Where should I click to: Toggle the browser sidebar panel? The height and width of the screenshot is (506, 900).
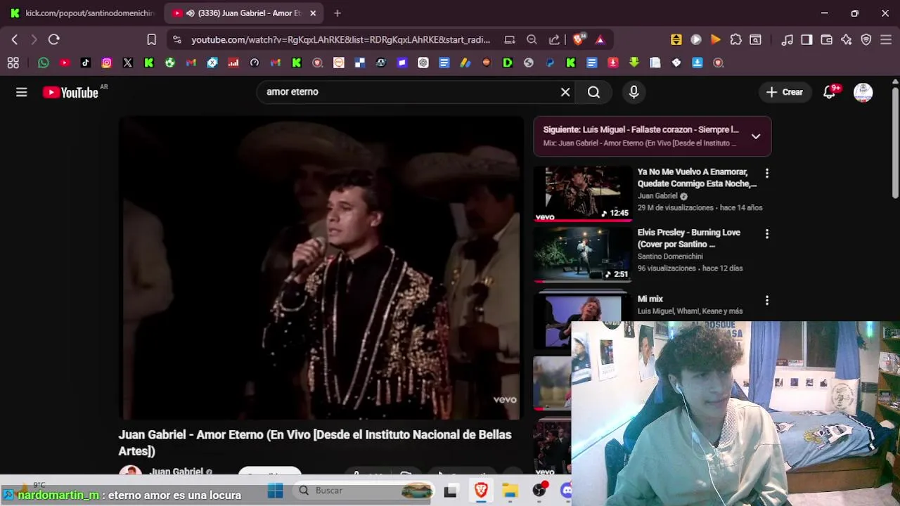click(x=807, y=40)
